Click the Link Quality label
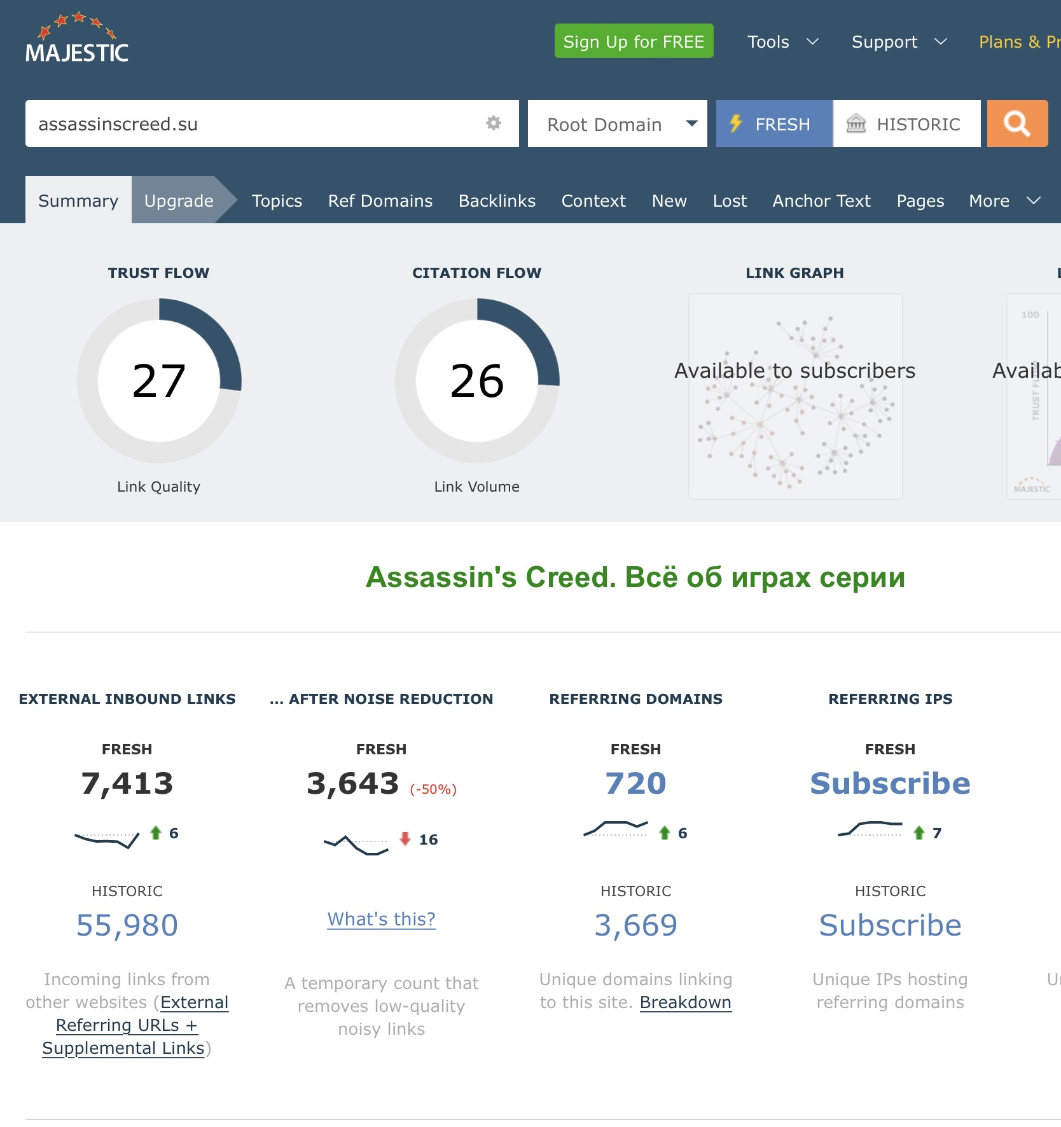1061x1127 pixels. coord(158,487)
